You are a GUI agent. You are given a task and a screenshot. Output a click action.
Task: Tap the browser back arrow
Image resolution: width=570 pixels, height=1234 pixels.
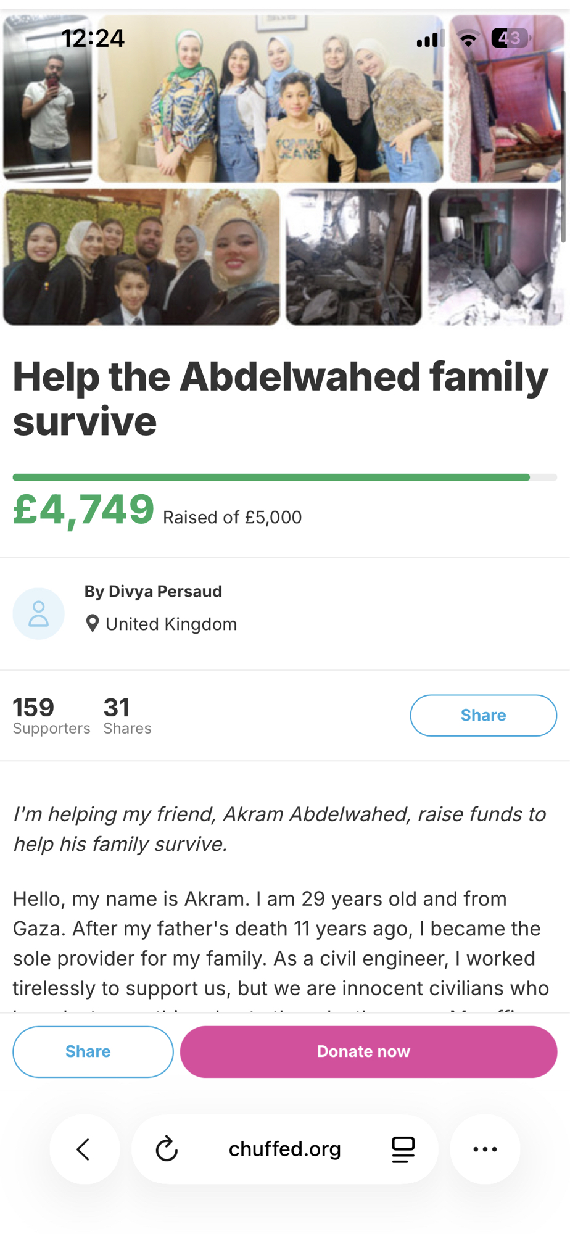tap(84, 1149)
